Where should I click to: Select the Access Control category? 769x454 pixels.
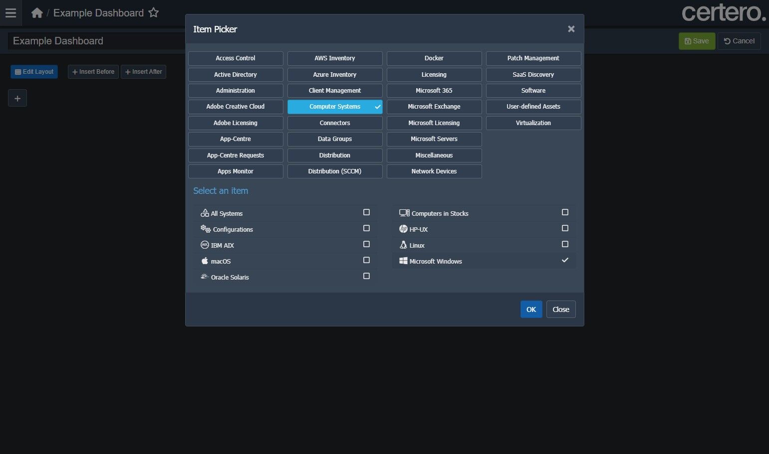[x=236, y=58]
